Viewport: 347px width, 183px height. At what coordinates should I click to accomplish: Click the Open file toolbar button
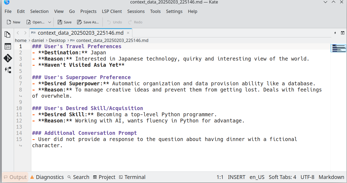pyautogui.click(x=35, y=22)
